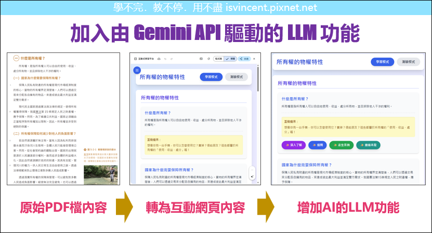
Task: Click 國家為什麼需要保障所有權？ in the middle panel
Action: (169, 170)
